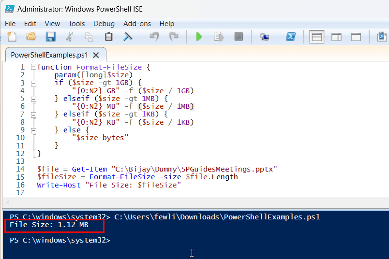Image resolution: width=389 pixels, height=259 pixels.
Task: Collapse the Format-FileSize function on line 1
Action: (x=33, y=67)
